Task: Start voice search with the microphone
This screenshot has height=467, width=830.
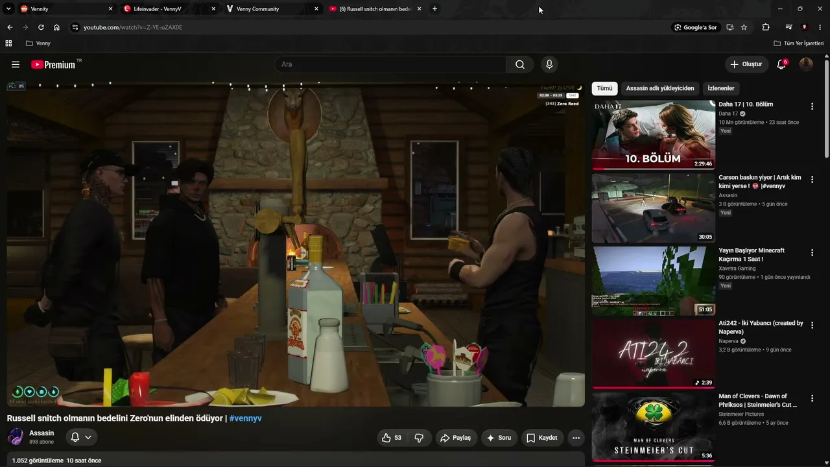Action: point(549,64)
